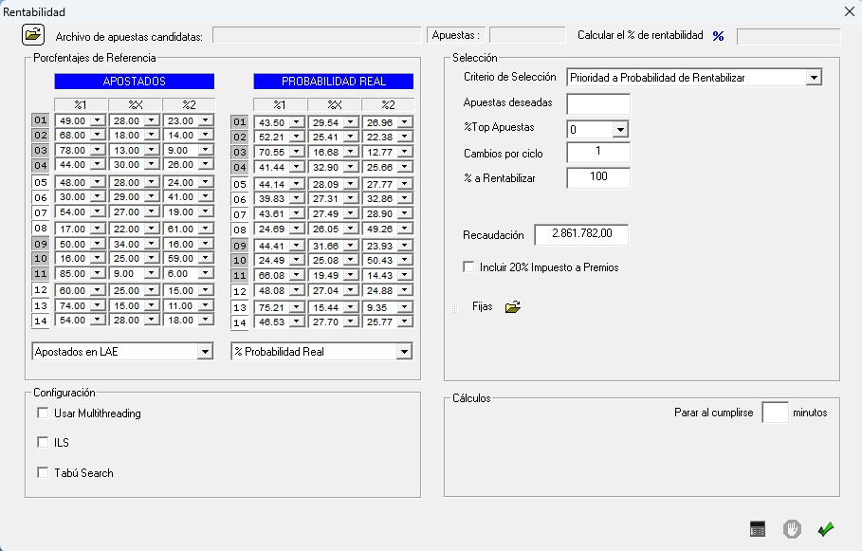Close the Rentabilidad window
This screenshot has width=862, height=551.
[x=850, y=11]
